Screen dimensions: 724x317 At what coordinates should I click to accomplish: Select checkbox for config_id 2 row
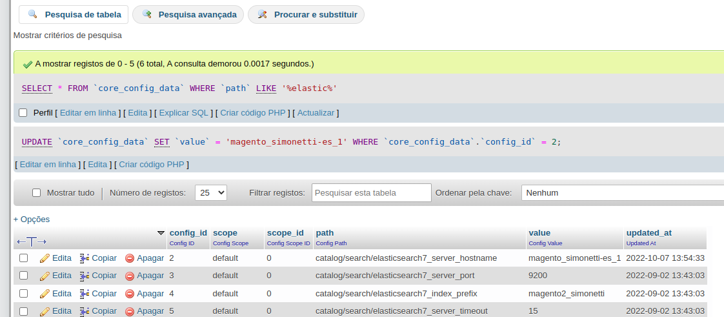pyautogui.click(x=23, y=258)
